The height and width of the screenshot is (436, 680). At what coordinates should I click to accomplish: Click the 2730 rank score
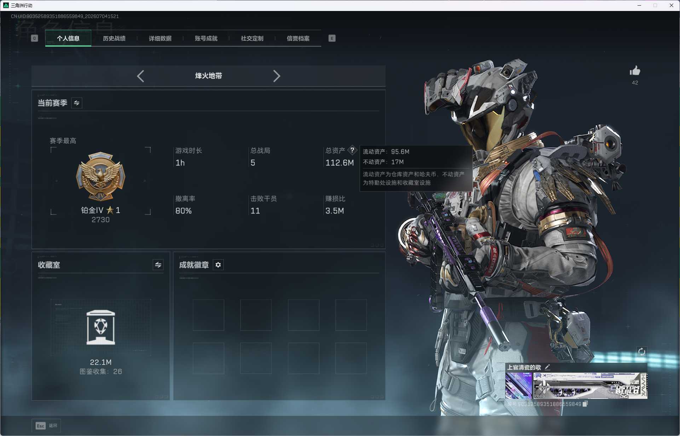101,220
